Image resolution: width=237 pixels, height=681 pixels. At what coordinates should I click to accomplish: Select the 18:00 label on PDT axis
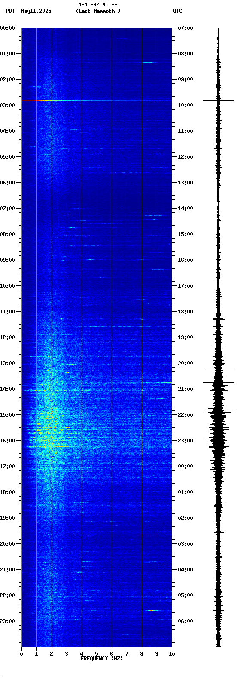(8, 492)
